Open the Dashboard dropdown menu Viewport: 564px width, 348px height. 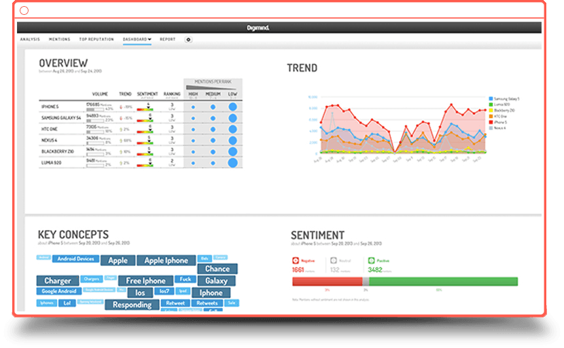pos(137,39)
